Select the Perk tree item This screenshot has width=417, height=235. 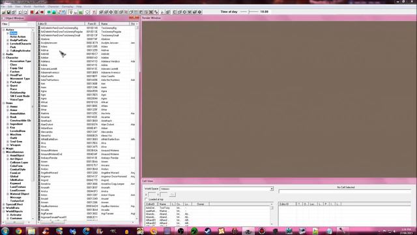pyautogui.click(x=13, y=47)
